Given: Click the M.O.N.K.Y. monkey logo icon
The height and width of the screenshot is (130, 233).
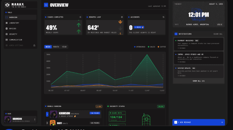Looking at the screenshot, I should [x=7, y=5].
